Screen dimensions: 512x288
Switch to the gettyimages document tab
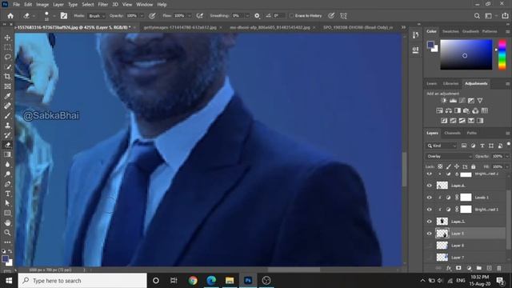pyautogui.click(x=180, y=27)
